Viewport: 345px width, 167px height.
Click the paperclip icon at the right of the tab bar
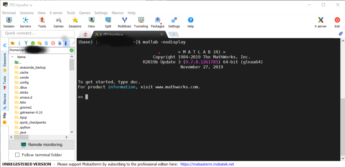point(340,34)
